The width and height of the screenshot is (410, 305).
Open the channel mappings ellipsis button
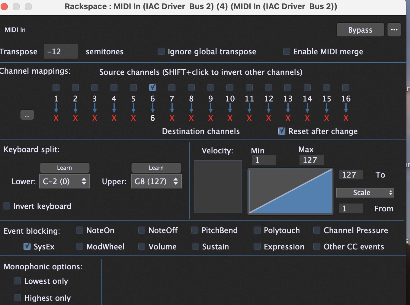pos(27,115)
